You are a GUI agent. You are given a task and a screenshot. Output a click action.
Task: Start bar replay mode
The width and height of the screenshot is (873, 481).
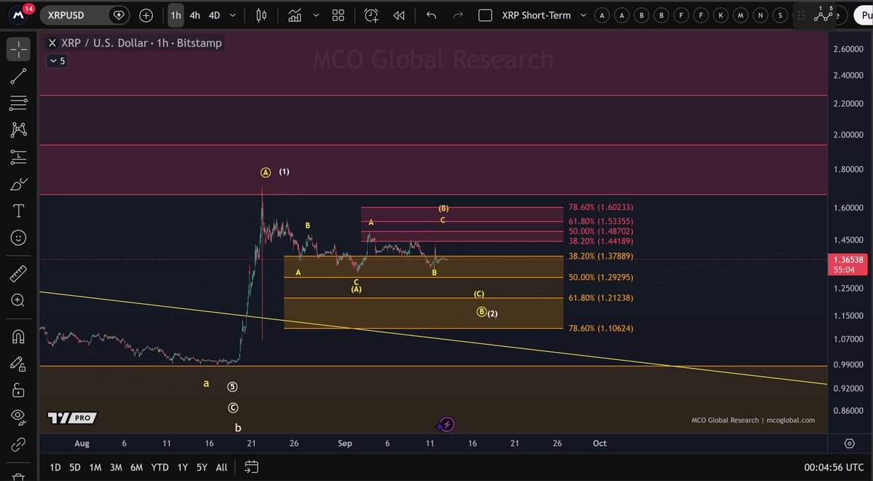pyautogui.click(x=399, y=15)
